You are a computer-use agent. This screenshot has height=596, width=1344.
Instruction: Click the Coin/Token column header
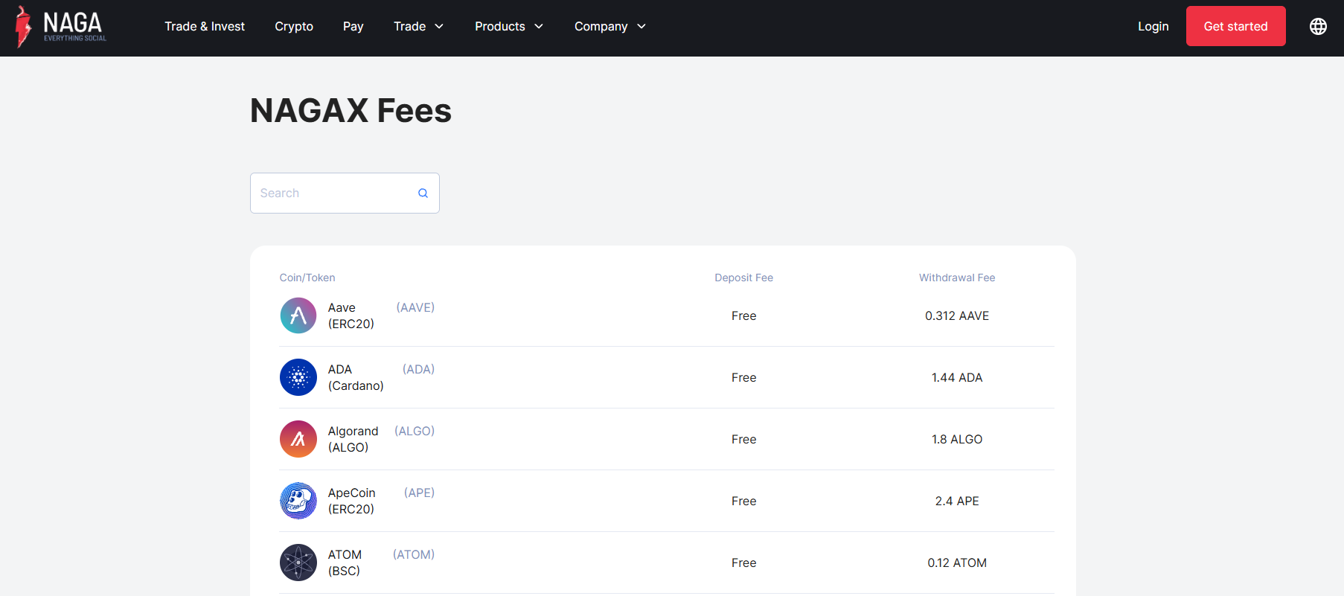click(307, 278)
